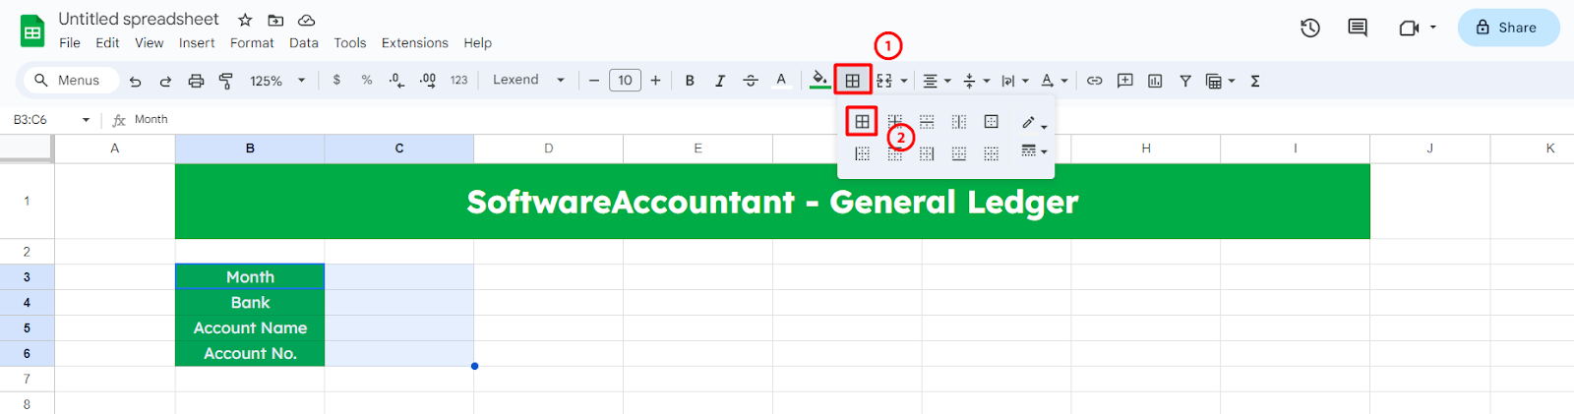Decrease font size with minus button

click(594, 81)
